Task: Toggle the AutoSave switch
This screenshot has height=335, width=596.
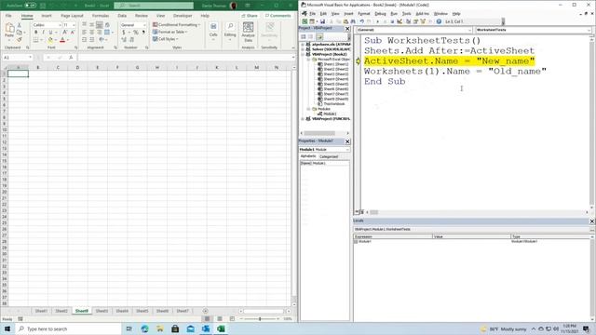Action: pyautogui.click(x=30, y=6)
